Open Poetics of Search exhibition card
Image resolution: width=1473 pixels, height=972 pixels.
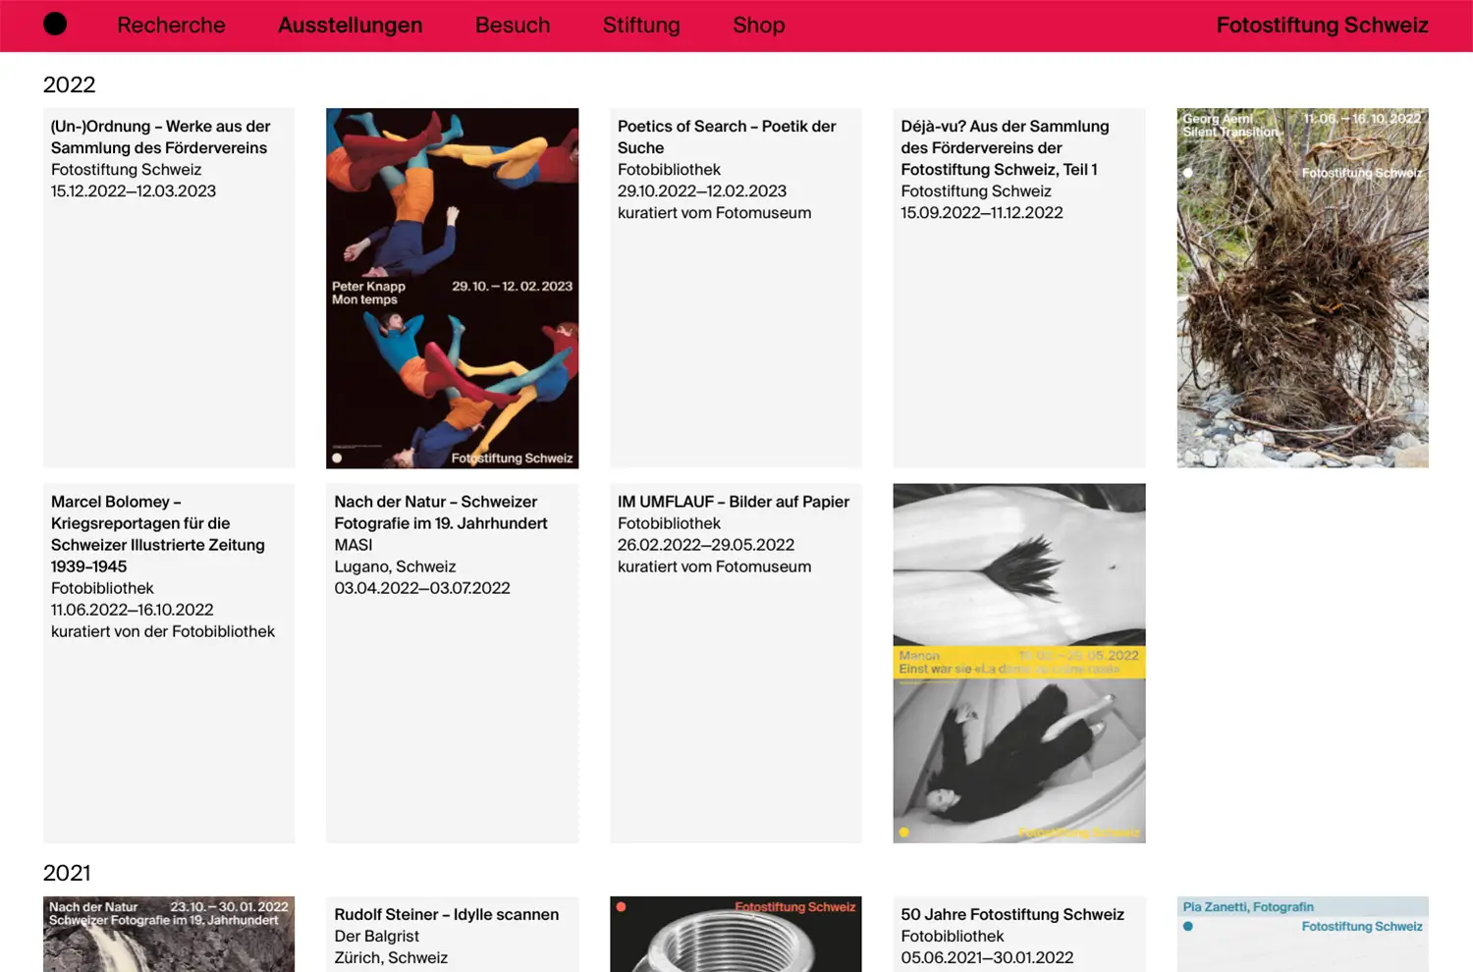pos(736,288)
